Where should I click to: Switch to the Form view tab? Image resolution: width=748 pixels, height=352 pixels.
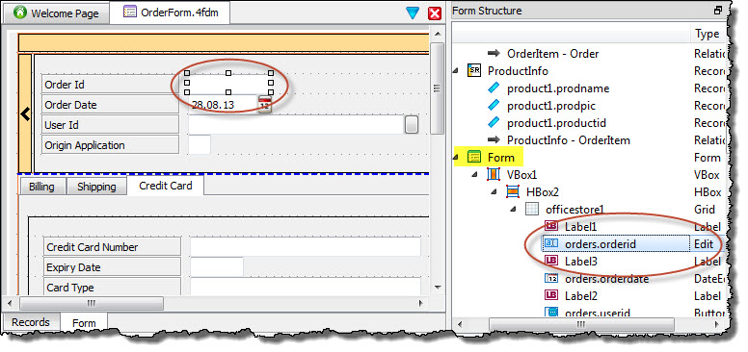coord(84,323)
